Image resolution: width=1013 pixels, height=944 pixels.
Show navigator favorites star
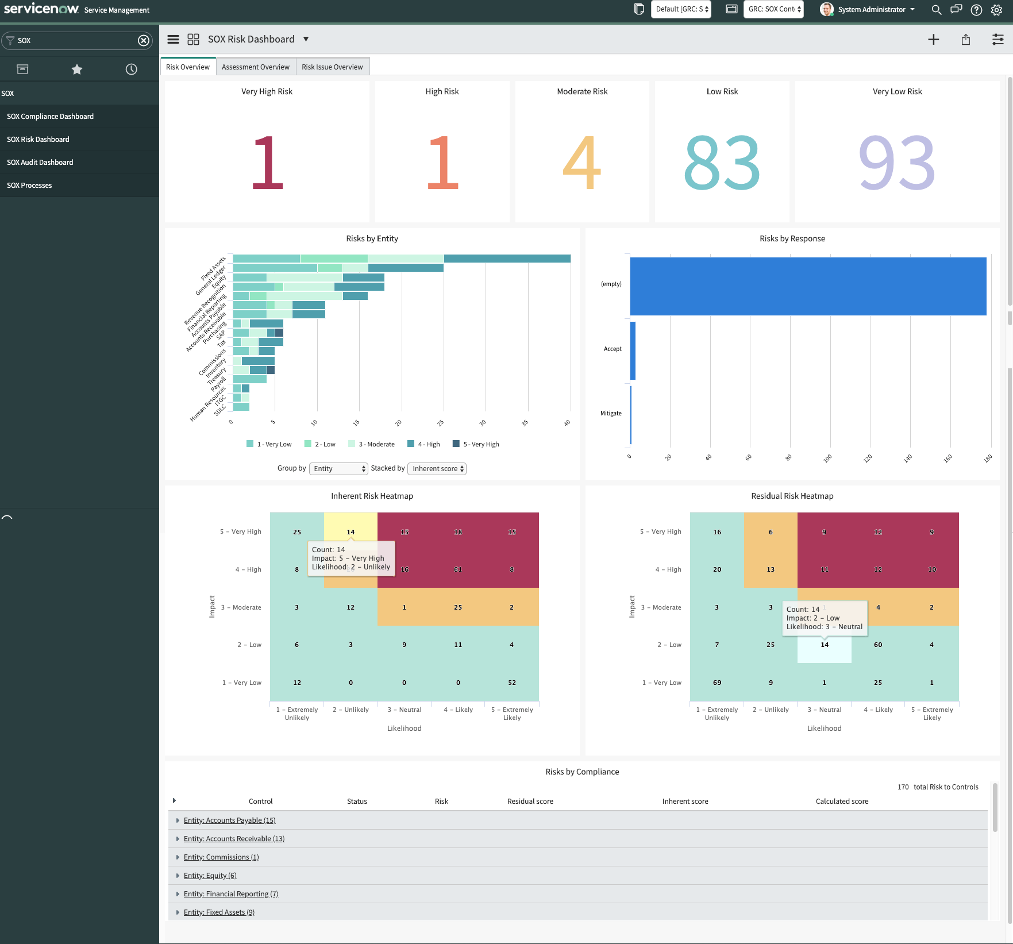[77, 70]
